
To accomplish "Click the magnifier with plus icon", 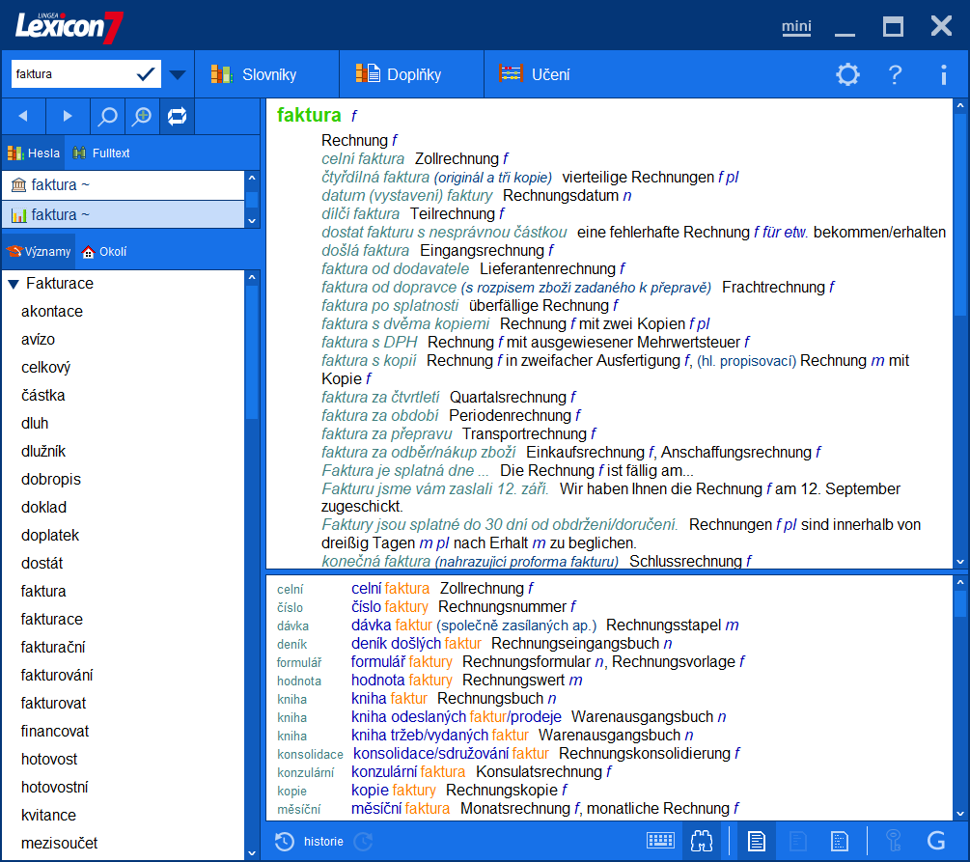I will coord(142,116).
